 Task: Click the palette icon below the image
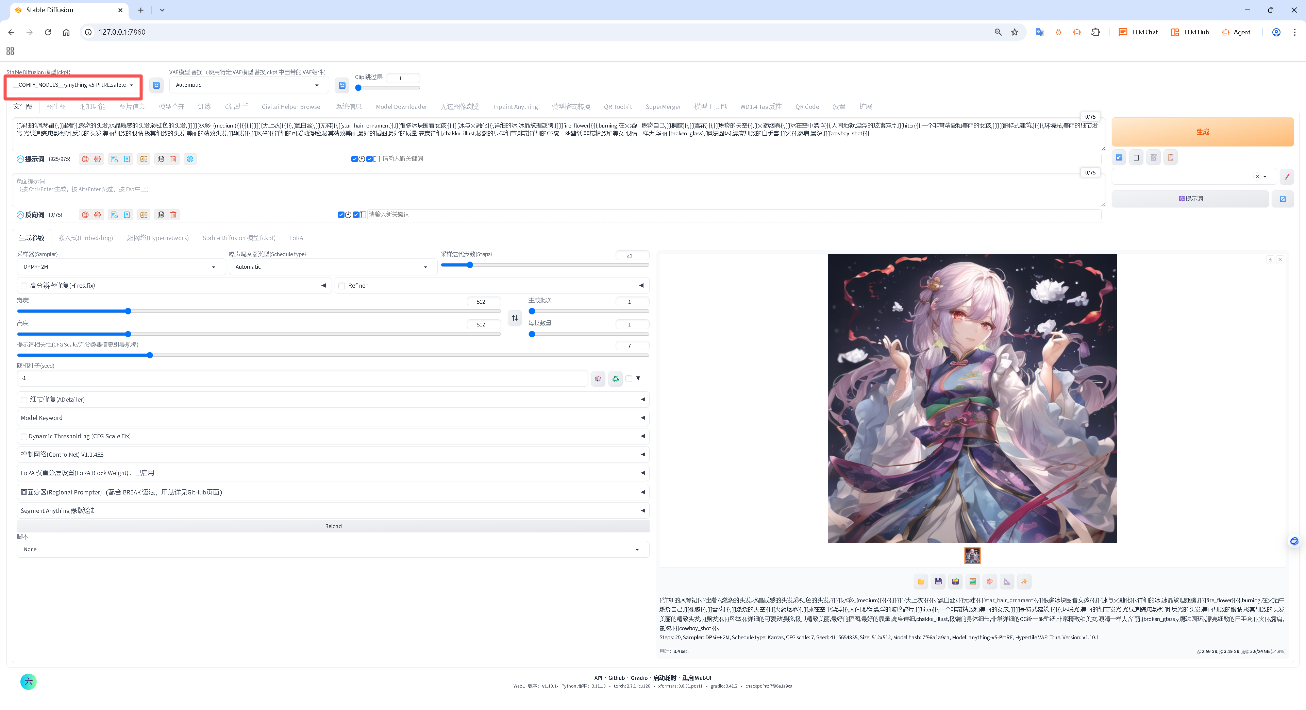990,581
